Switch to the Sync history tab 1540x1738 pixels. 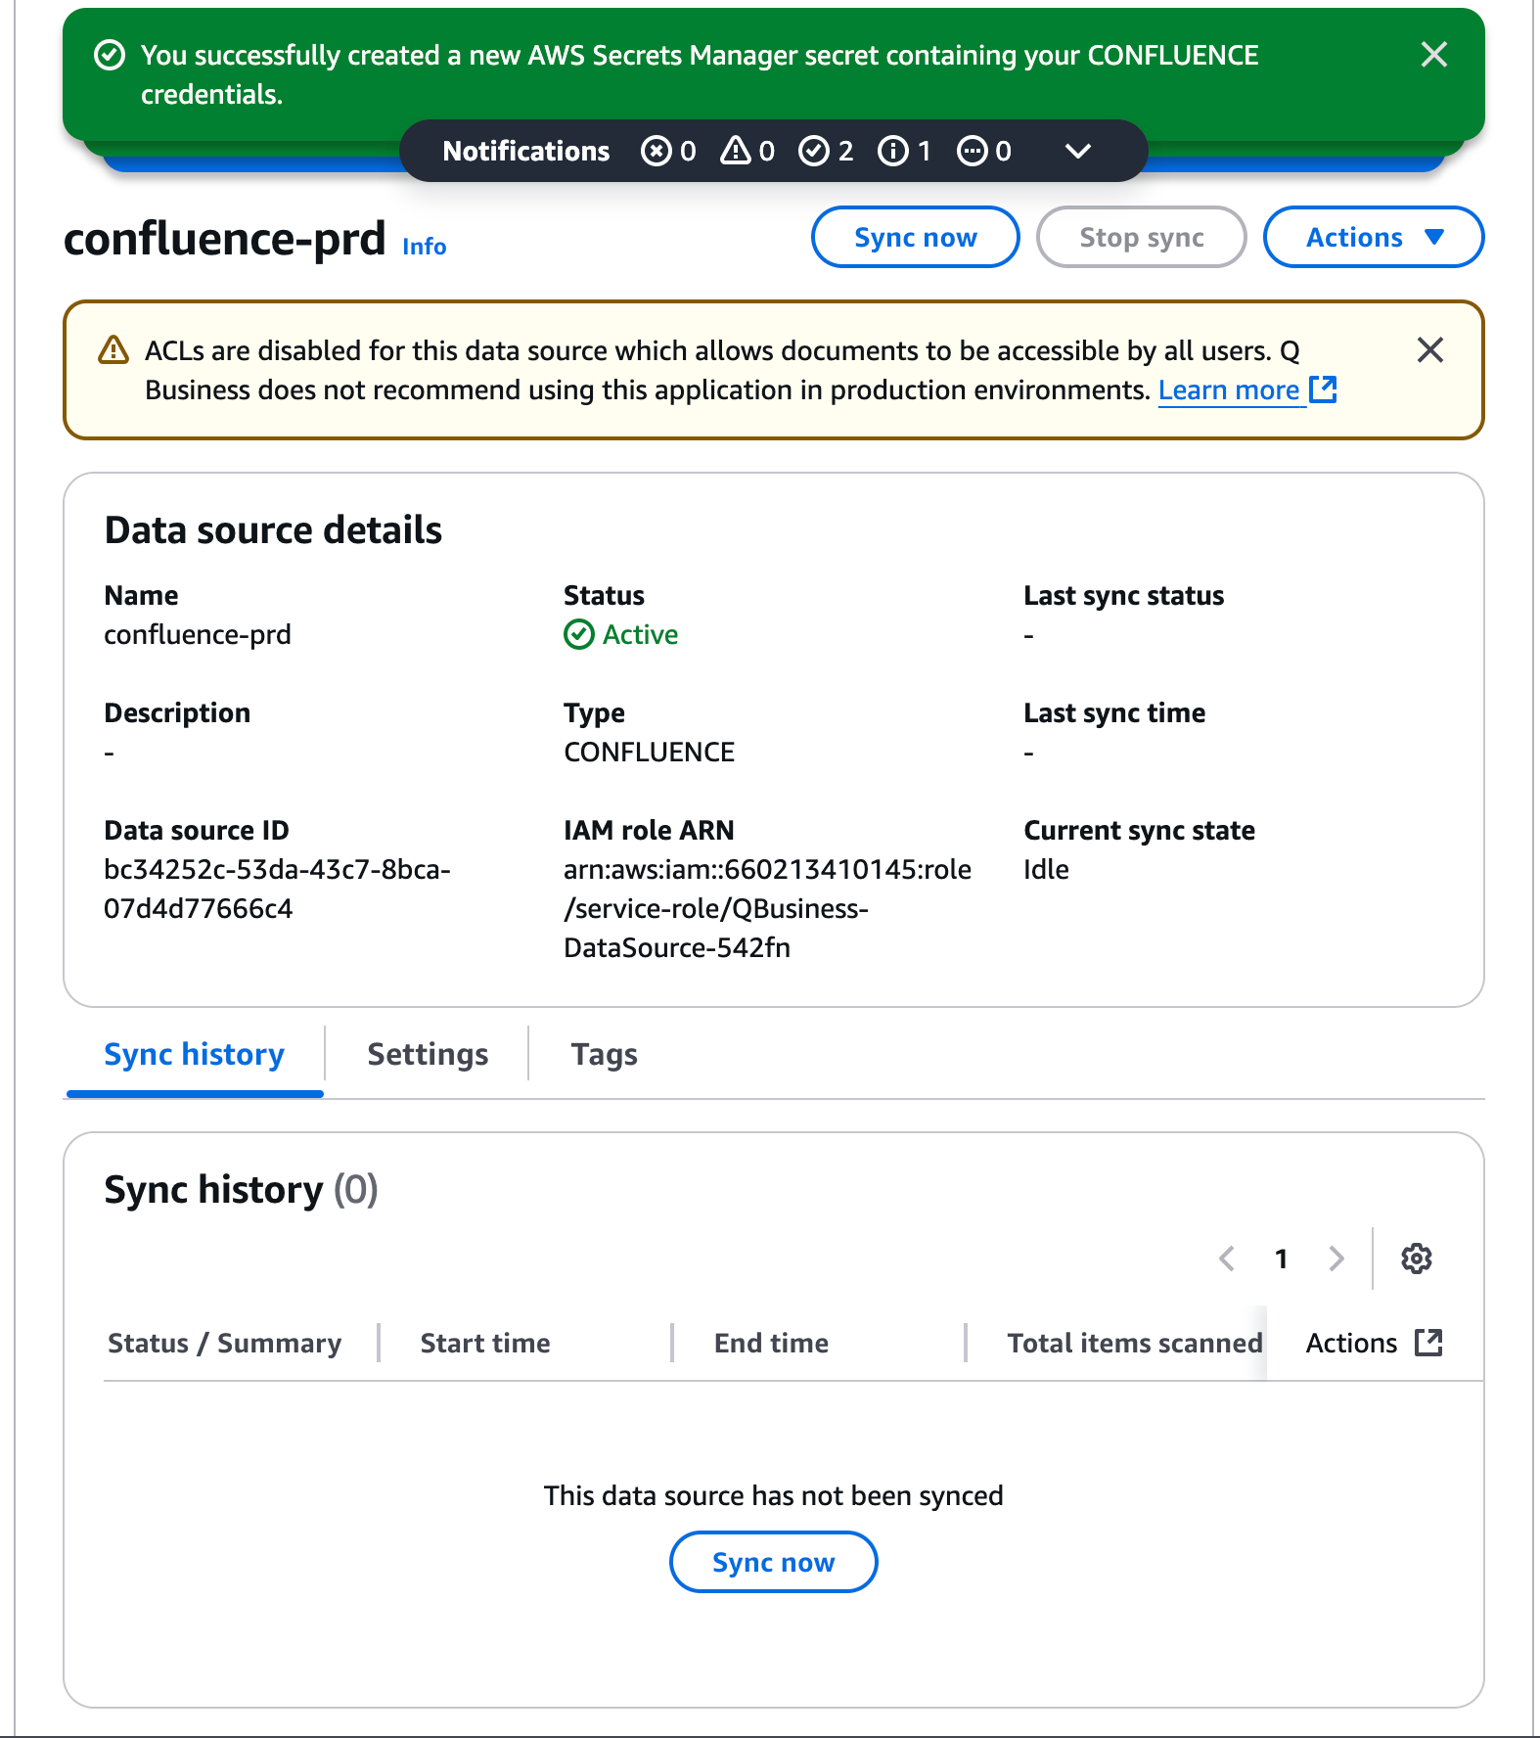pos(195,1055)
